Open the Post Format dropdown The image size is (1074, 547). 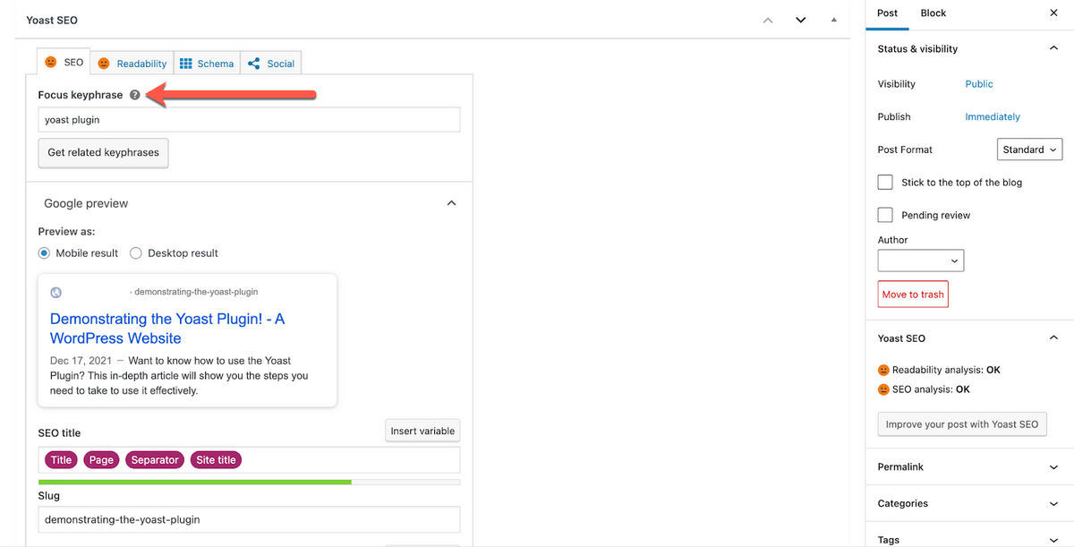[1029, 150]
